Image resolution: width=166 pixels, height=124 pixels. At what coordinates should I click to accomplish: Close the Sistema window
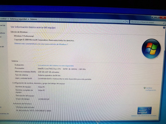tap(163, 18)
